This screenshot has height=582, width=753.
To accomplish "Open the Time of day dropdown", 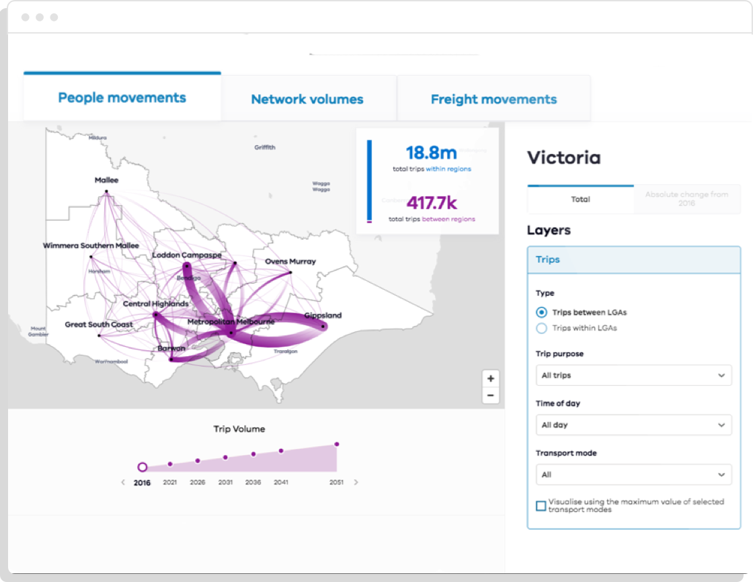I will point(633,425).
